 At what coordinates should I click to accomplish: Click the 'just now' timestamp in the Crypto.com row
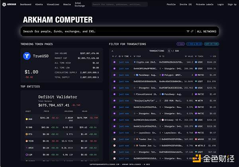pos(124,62)
